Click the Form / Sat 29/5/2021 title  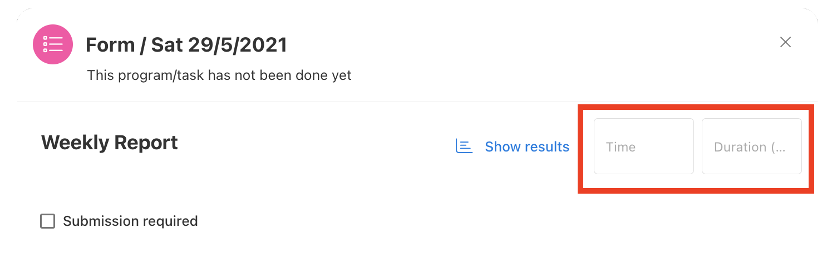186,45
